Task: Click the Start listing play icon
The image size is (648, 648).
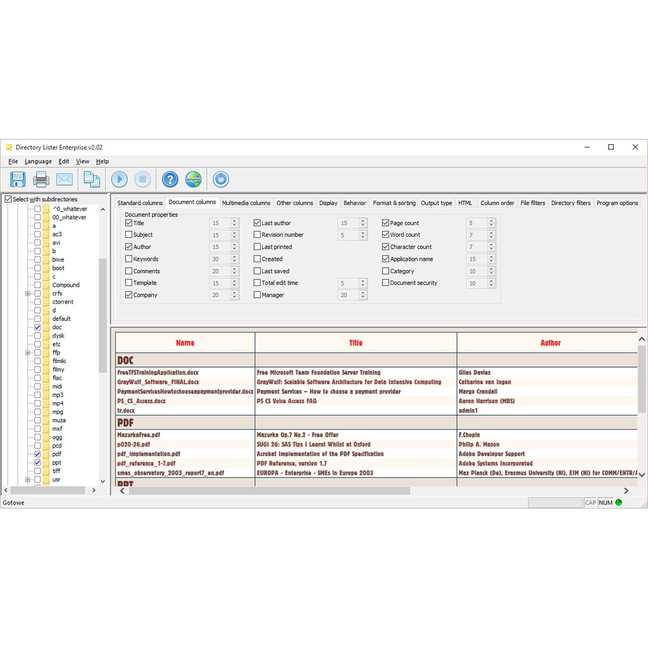Action: (120, 179)
